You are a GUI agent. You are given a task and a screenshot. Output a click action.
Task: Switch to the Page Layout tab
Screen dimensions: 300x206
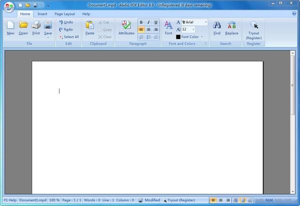65,14
